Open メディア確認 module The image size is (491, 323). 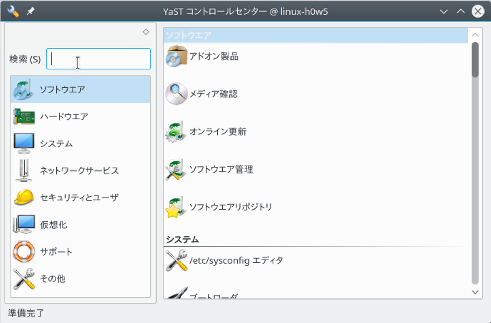tap(213, 94)
